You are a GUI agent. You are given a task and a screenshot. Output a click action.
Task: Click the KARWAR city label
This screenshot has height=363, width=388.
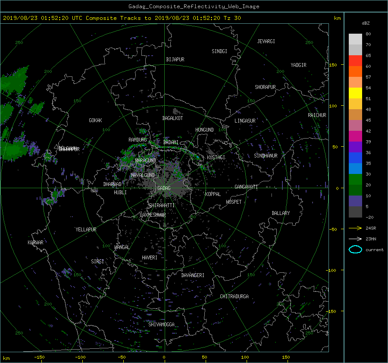35,243
